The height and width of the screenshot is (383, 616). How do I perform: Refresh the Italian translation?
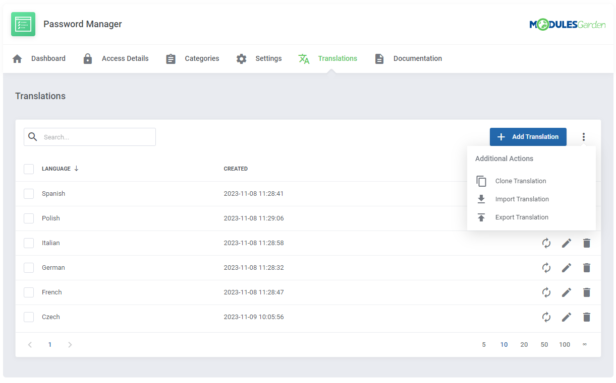pos(546,243)
